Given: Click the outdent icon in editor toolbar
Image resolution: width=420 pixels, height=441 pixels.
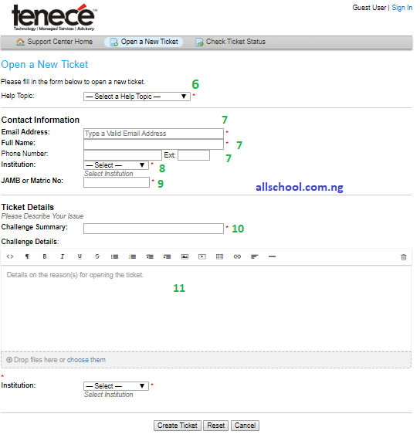Looking at the screenshot, I should (150, 256).
